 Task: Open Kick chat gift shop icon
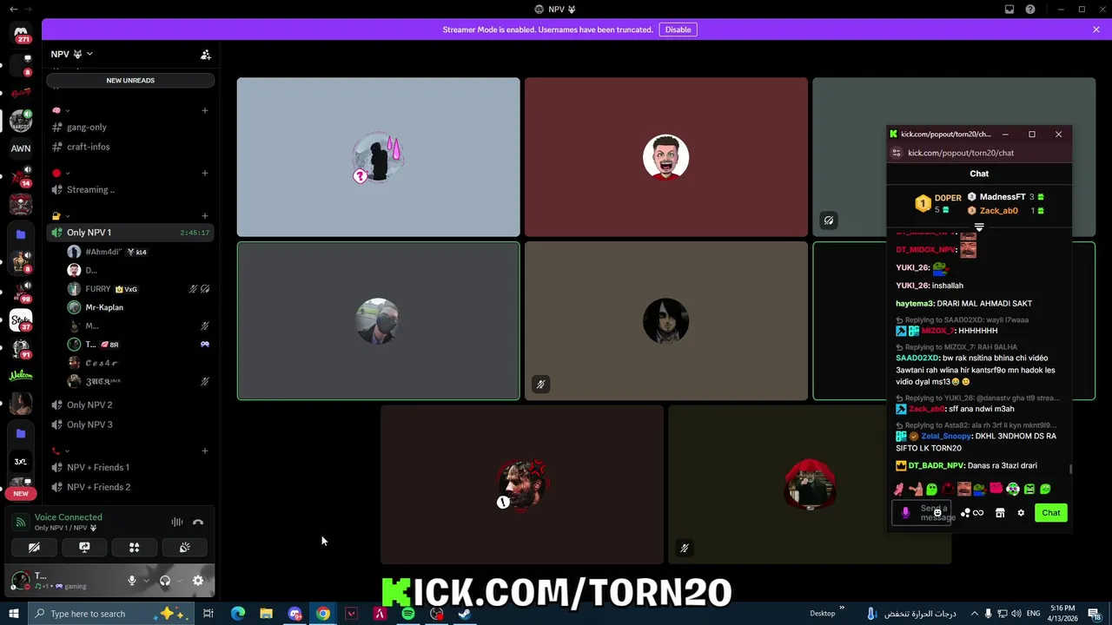point(1000,513)
